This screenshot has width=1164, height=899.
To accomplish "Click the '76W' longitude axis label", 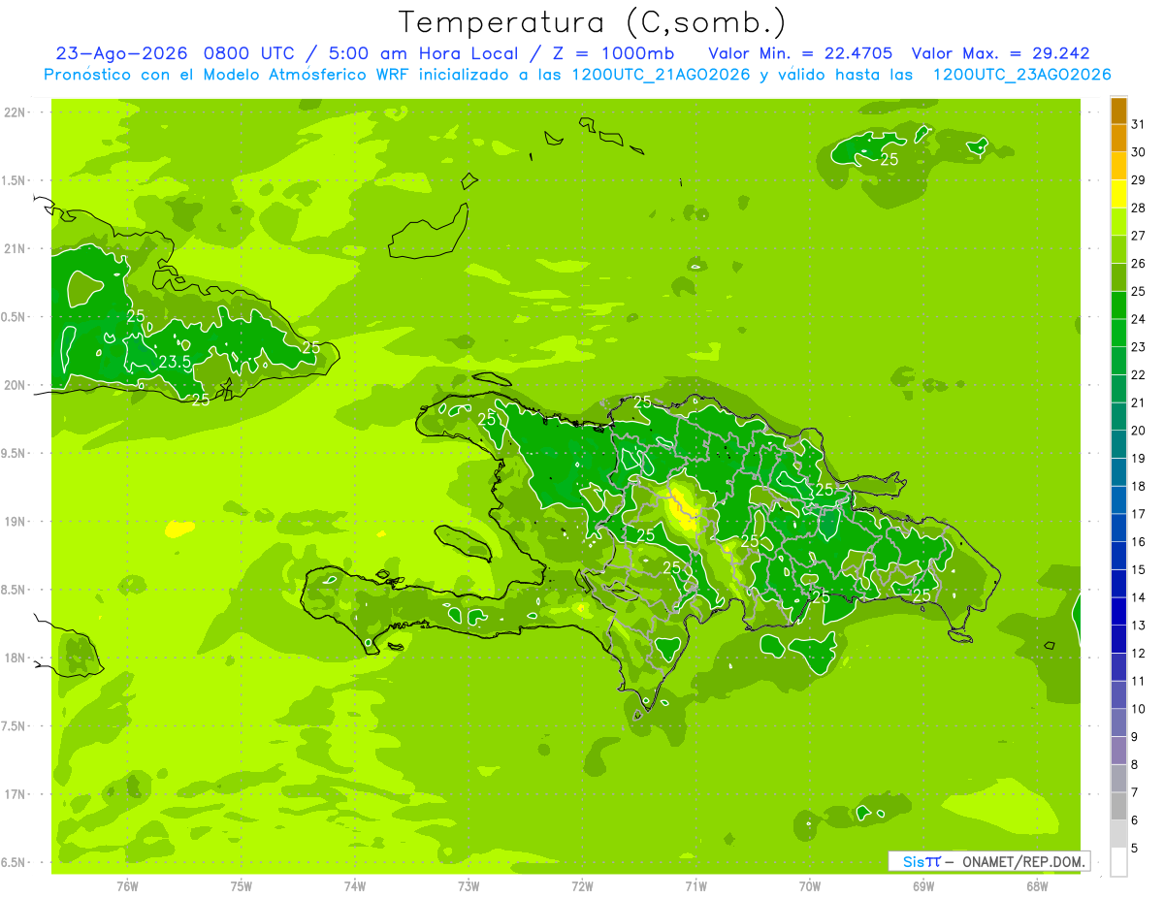I will (x=127, y=886).
